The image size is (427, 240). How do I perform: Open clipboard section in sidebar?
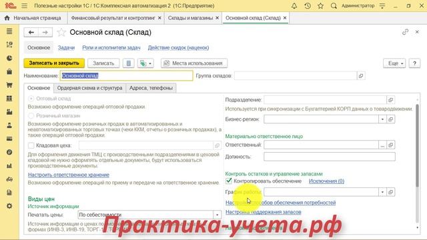(x=9, y=193)
